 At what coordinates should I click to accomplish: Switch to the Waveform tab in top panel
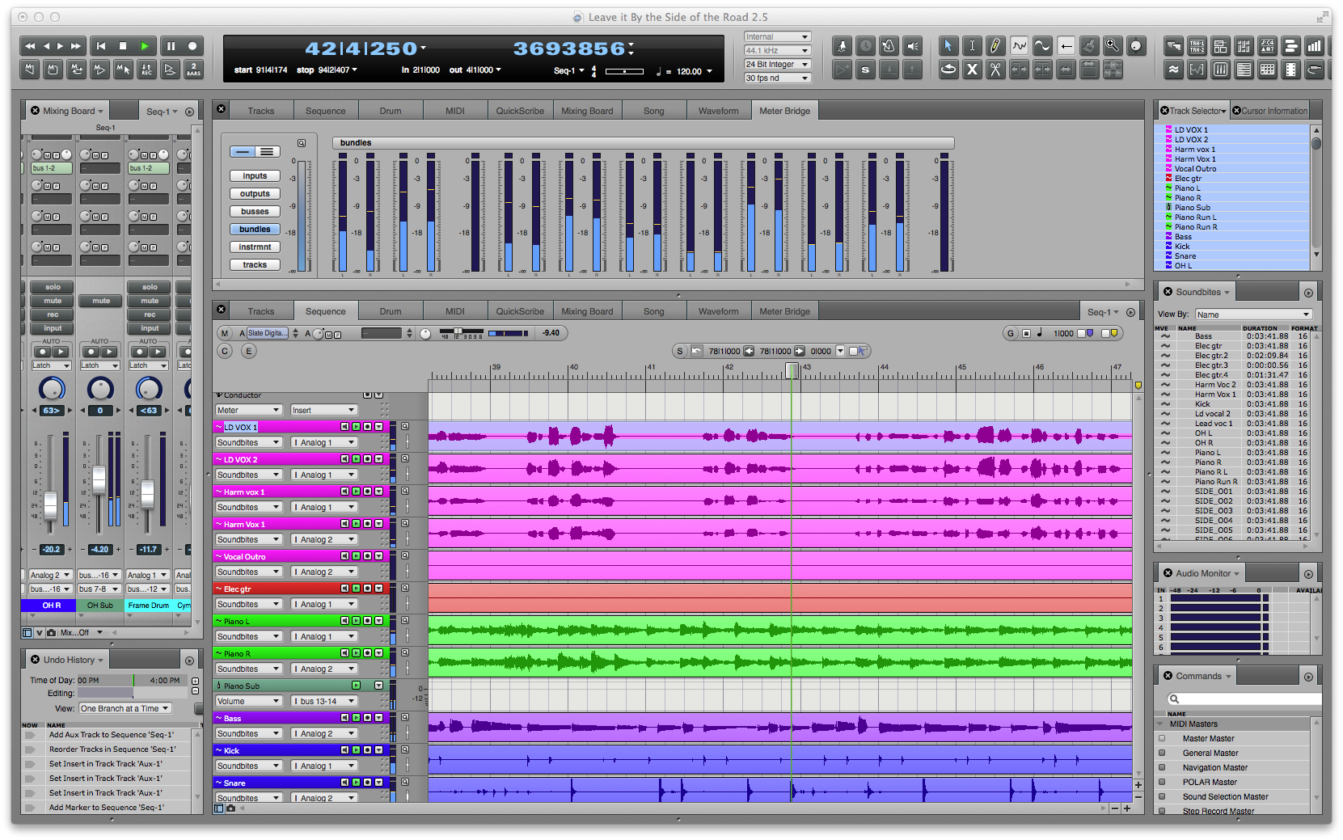pos(718,111)
